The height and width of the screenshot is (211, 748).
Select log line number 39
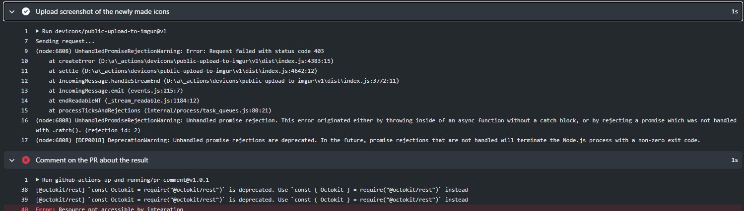click(25, 200)
